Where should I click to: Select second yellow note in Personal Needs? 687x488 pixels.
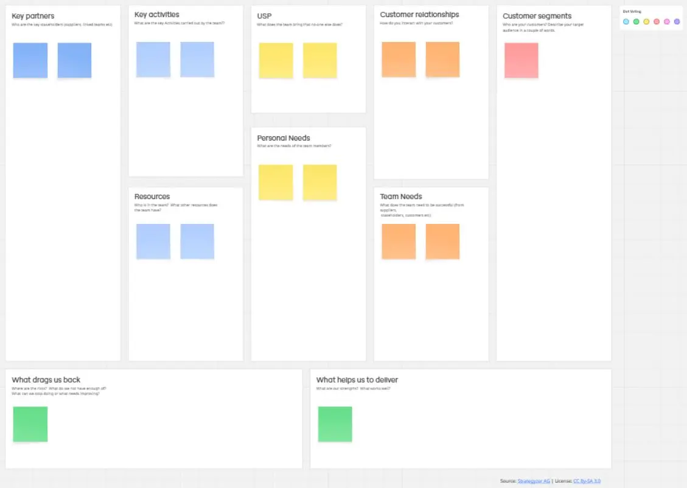tap(320, 183)
